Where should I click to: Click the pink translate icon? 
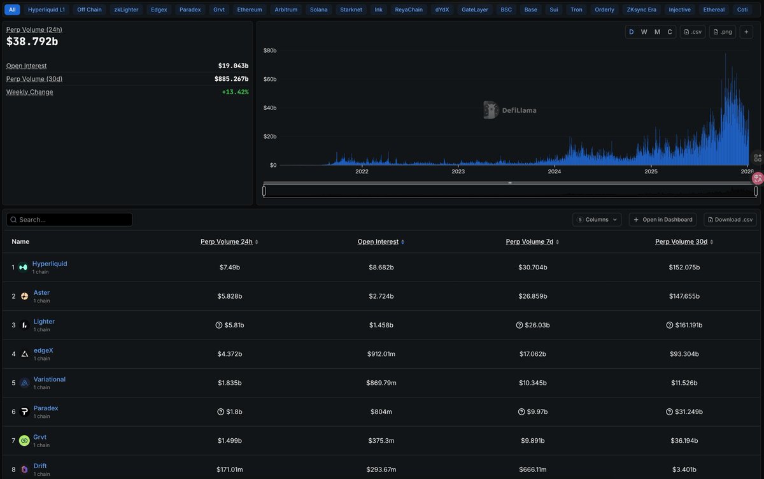click(x=758, y=178)
